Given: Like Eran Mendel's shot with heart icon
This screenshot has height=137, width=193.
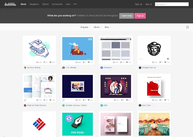Looking at the screenshot, I should (x=88, y=62).
